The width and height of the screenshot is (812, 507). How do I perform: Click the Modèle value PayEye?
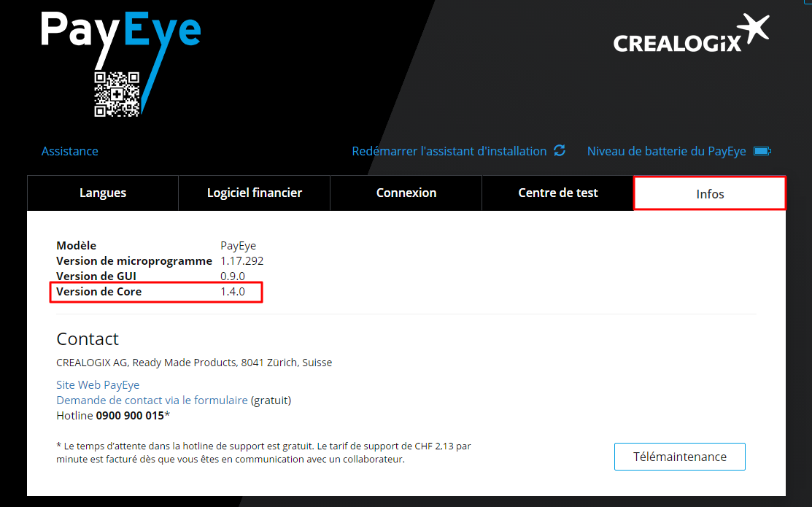[239, 246]
